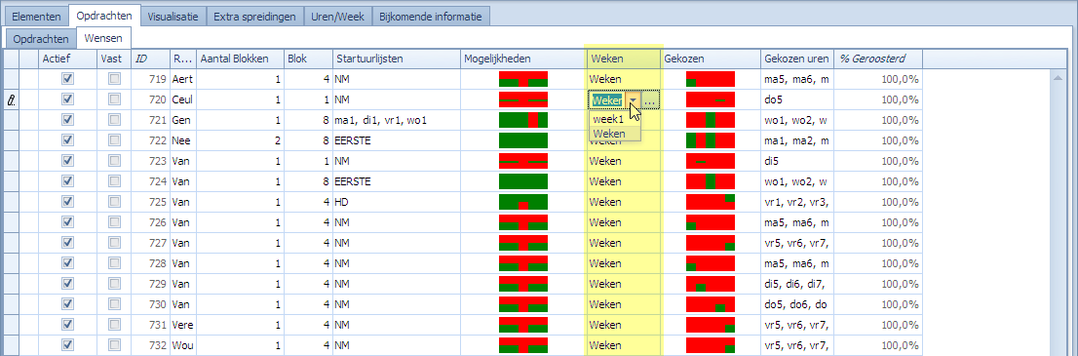Click the edit pencil icon in row 720
The height and width of the screenshot is (356, 1078).
[11, 99]
